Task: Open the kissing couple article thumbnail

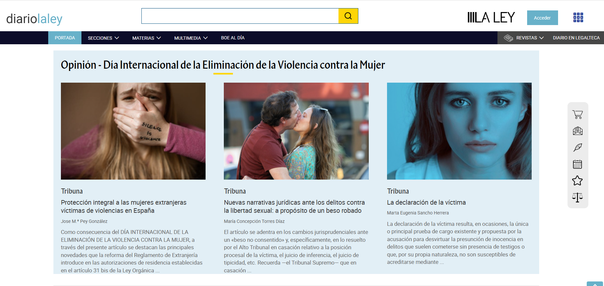Action: click(296, 131)
